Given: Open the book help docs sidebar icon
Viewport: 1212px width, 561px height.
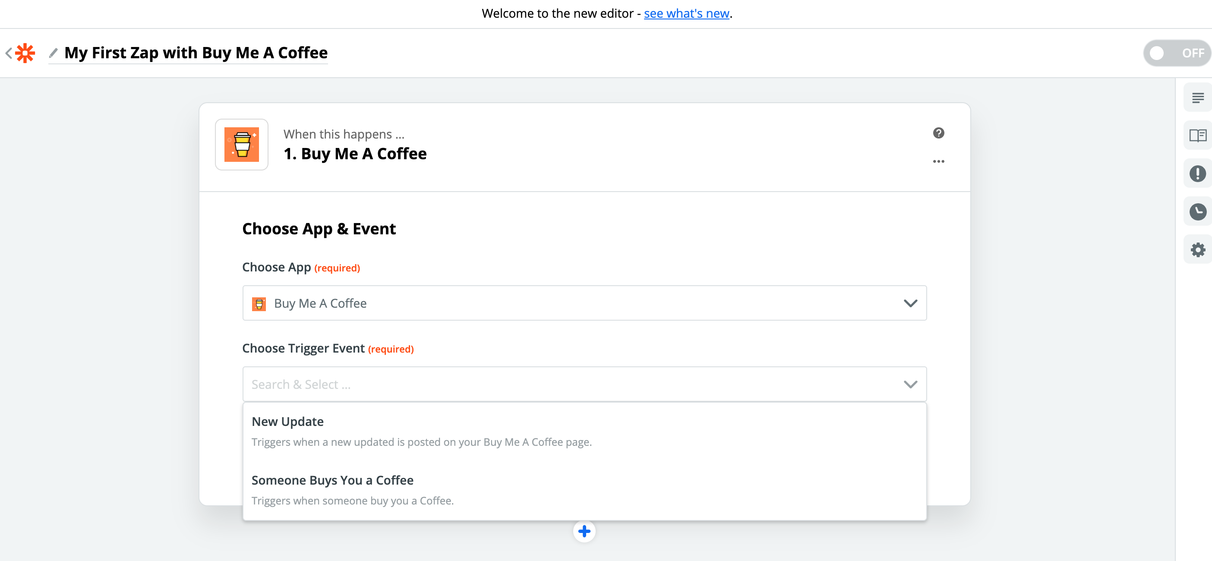Looking at the screenshot, I should click(1197, 136).
